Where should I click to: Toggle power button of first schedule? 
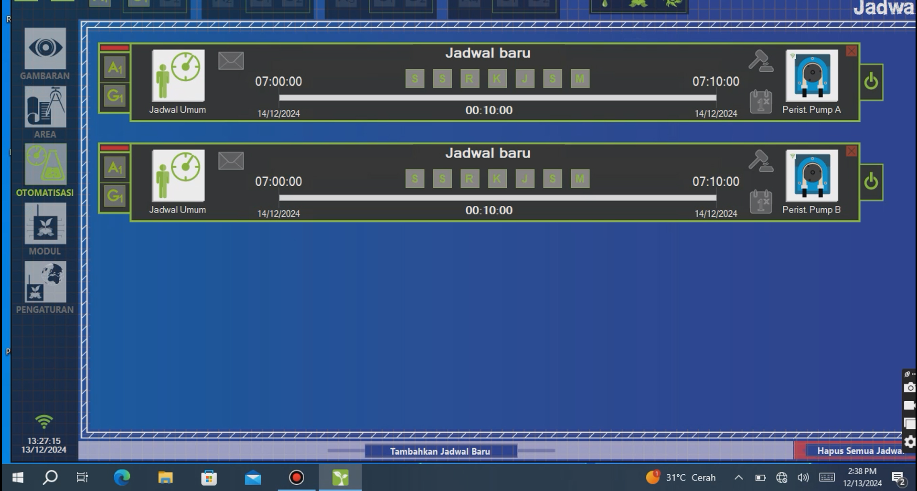871,82
